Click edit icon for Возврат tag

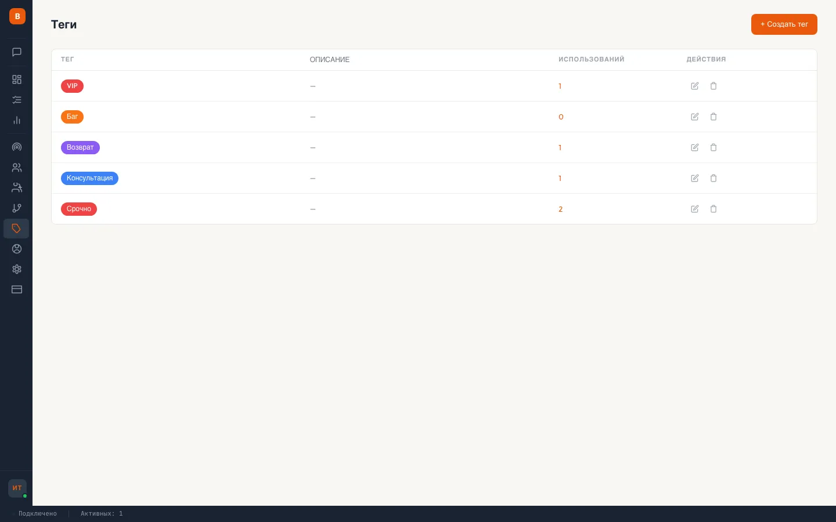pyautogui.click(x=694, y=147)
